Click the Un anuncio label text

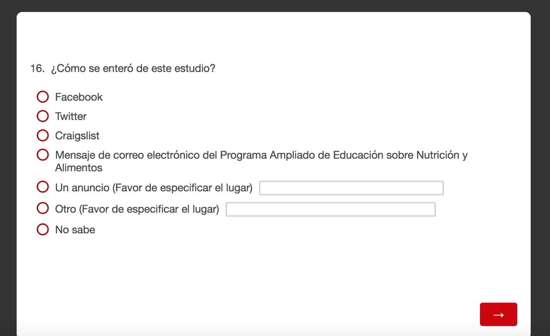[x=153, y=188]
